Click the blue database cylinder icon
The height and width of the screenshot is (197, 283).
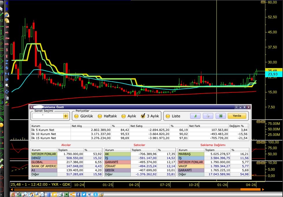pos(49,194)
